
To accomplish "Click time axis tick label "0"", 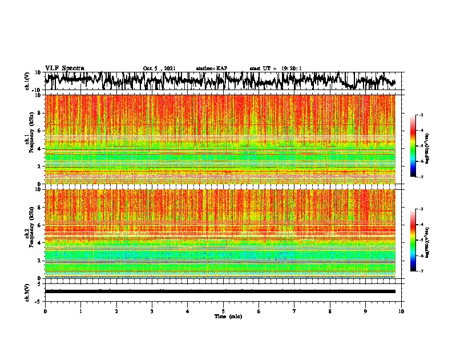I will 45,311.
